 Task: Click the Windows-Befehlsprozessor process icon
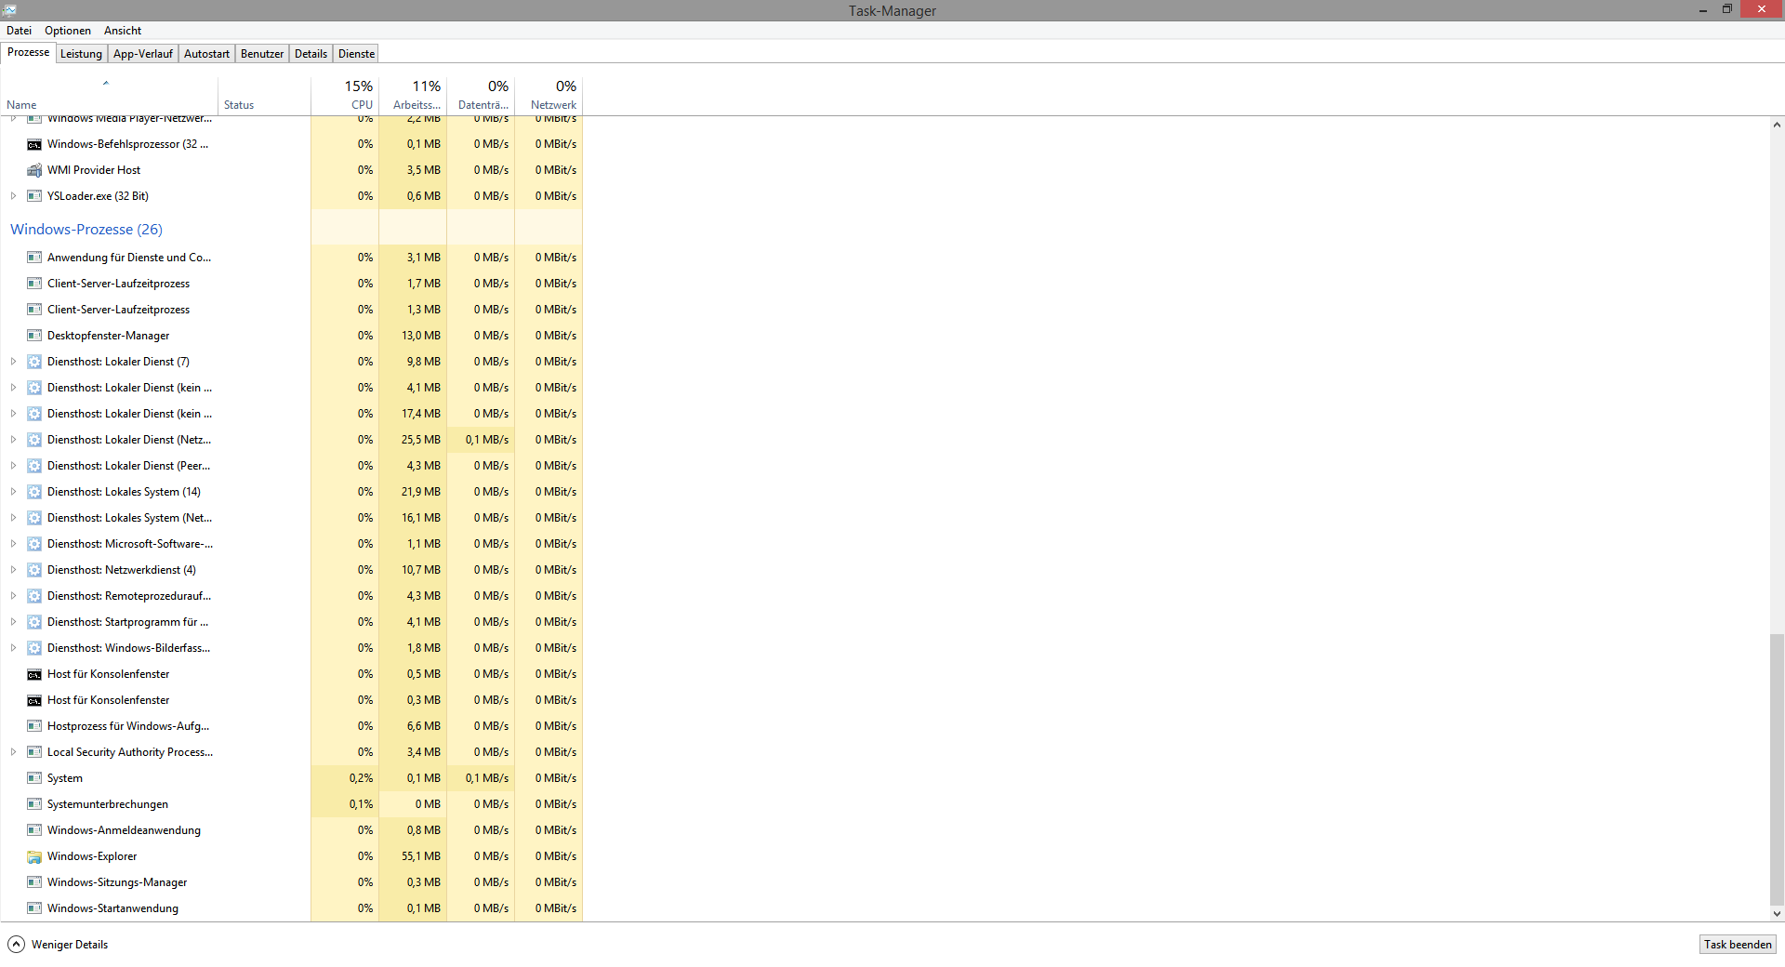[34, 144]
